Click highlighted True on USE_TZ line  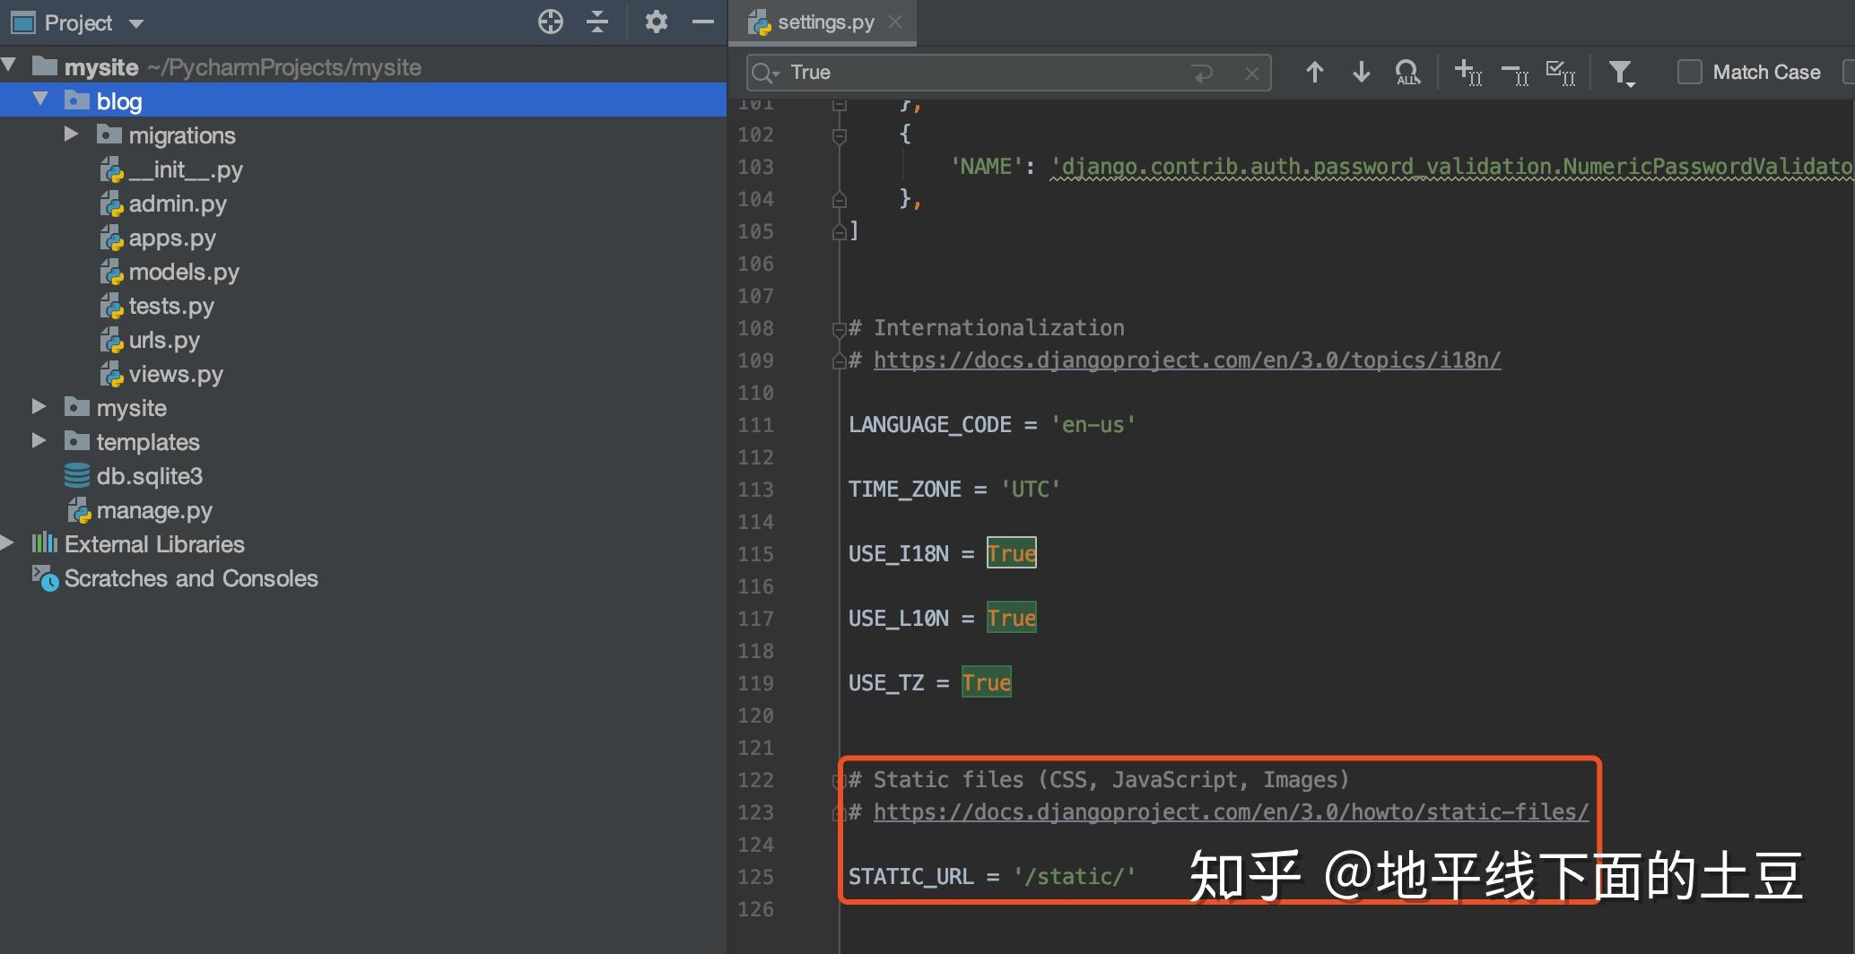[987, 682]
